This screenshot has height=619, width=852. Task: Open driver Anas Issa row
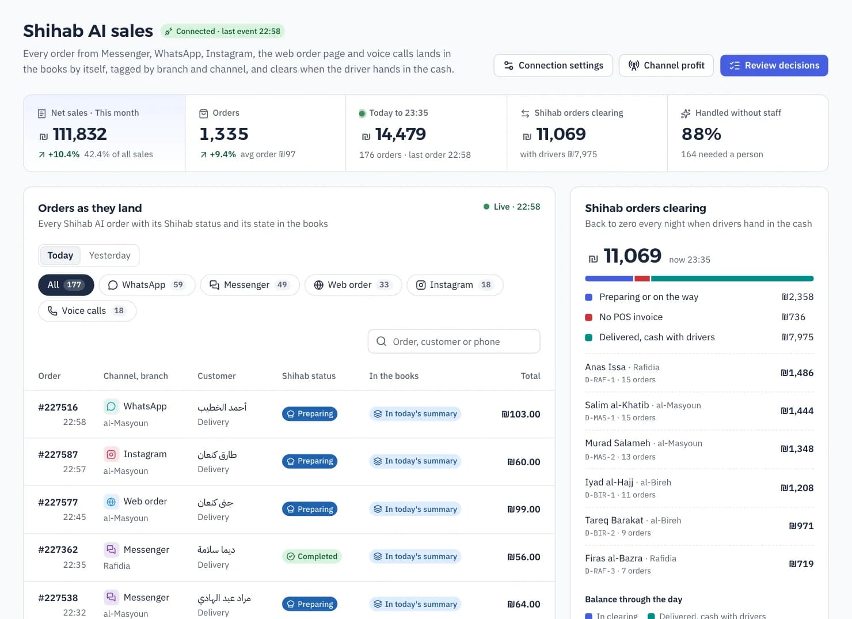pyautogui.click(x=699, y=373)
